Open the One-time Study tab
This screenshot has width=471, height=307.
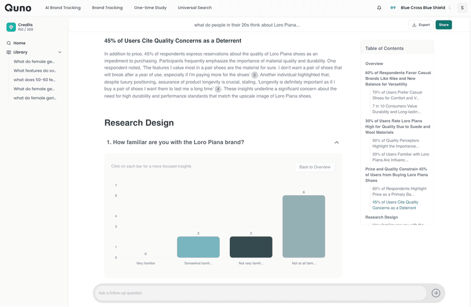click(150, 8)
